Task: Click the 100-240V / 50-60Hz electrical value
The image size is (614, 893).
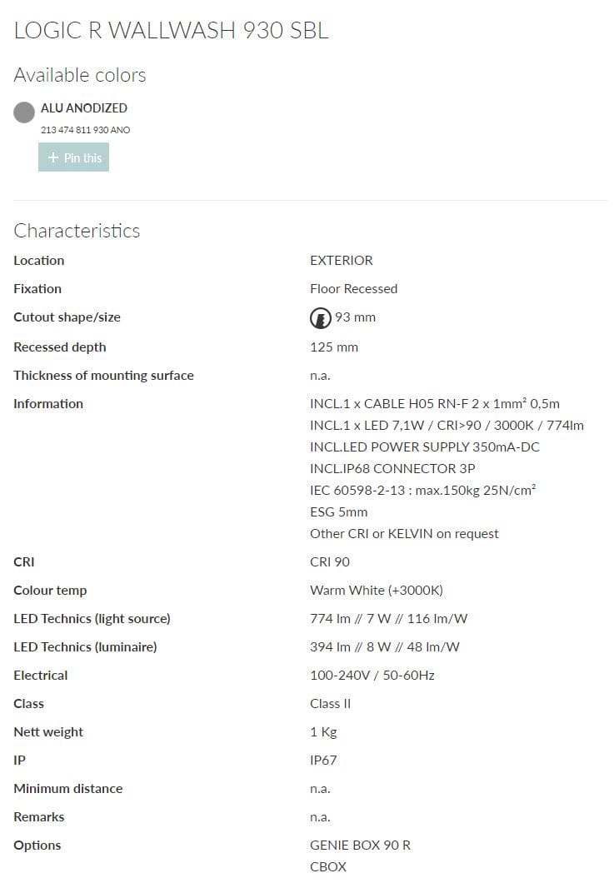Action: coord(372,675)
